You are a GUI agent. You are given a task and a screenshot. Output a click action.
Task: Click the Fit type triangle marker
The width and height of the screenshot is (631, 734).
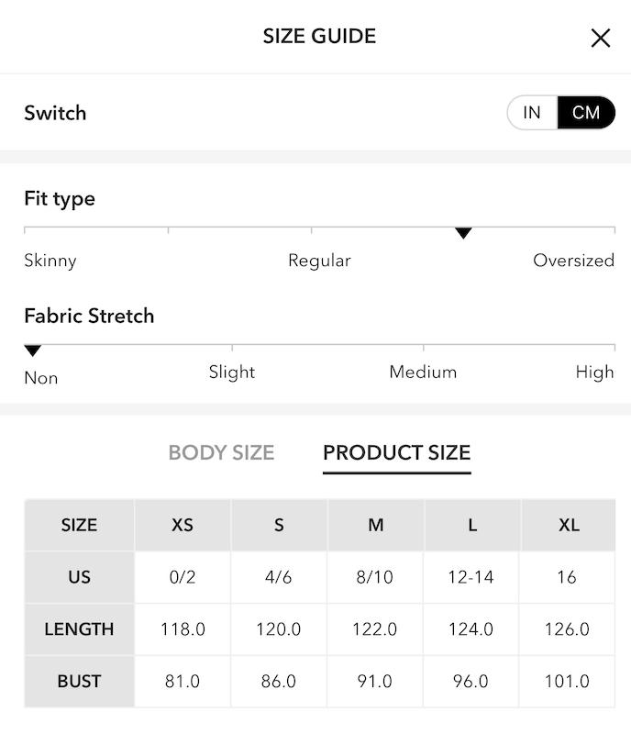click(463, 233)
